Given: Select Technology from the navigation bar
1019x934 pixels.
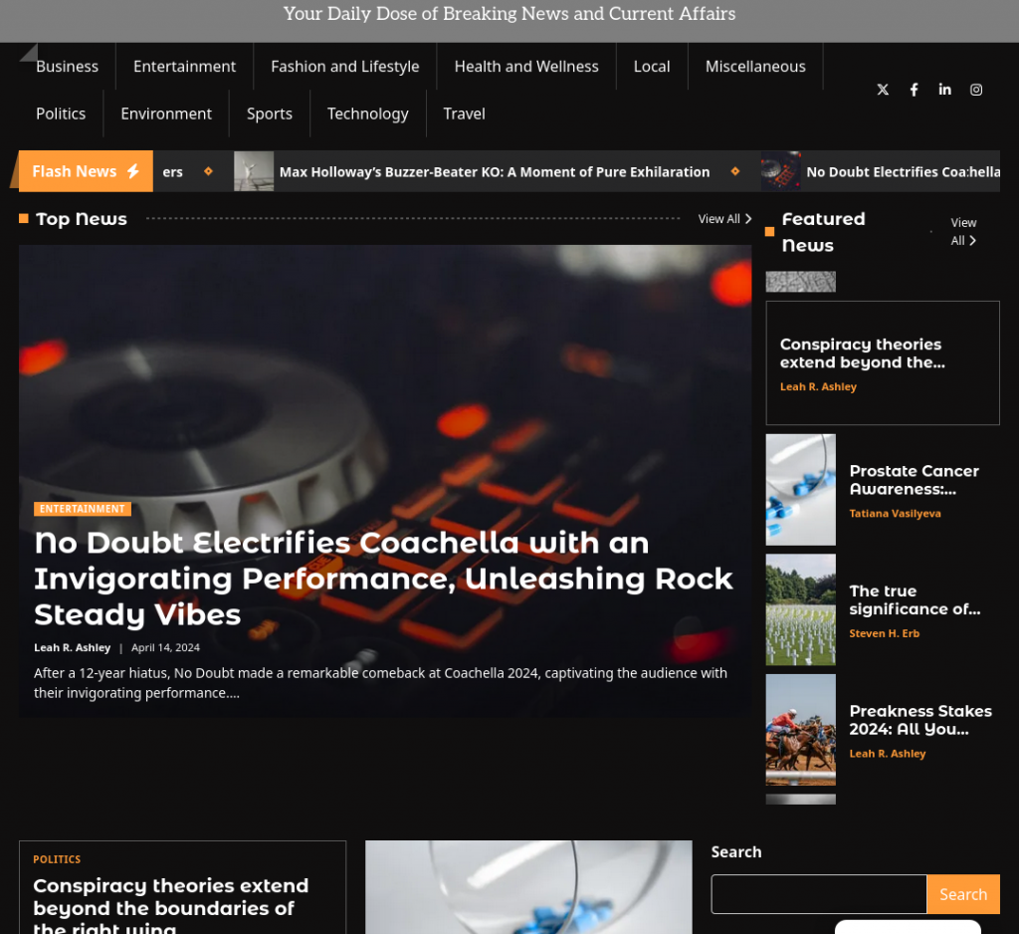Looking at the screenshot, I should (x=367, y=114).
